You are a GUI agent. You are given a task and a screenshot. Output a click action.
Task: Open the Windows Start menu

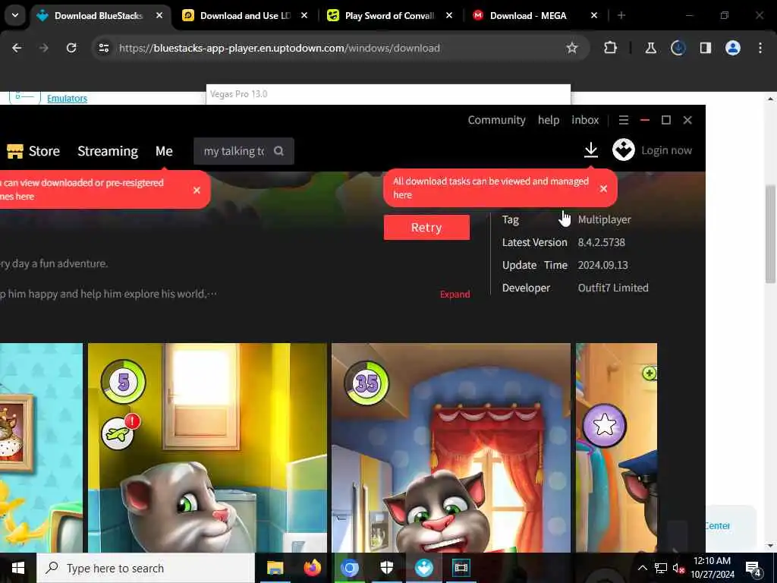tap(18, 568)
